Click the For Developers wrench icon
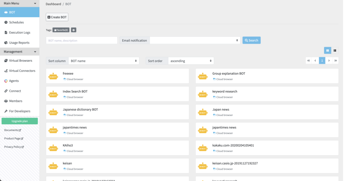The image size is (345, 181). (x=6, y=111)
